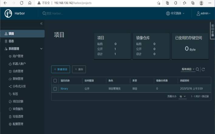Click the 配置管理 gear icon
This screenshot has width=215, height=134.
tap(10, 124)
